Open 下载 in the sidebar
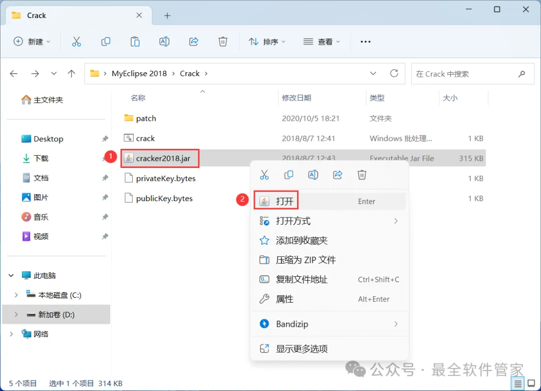The height and width of the screenshot is (391, 541). (x=35, y=158)
